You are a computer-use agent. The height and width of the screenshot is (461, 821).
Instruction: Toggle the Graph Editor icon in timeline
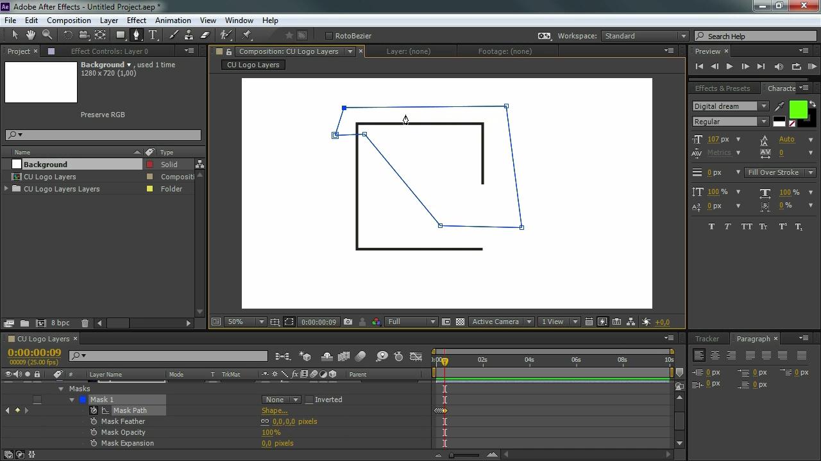tap(416, 356)
